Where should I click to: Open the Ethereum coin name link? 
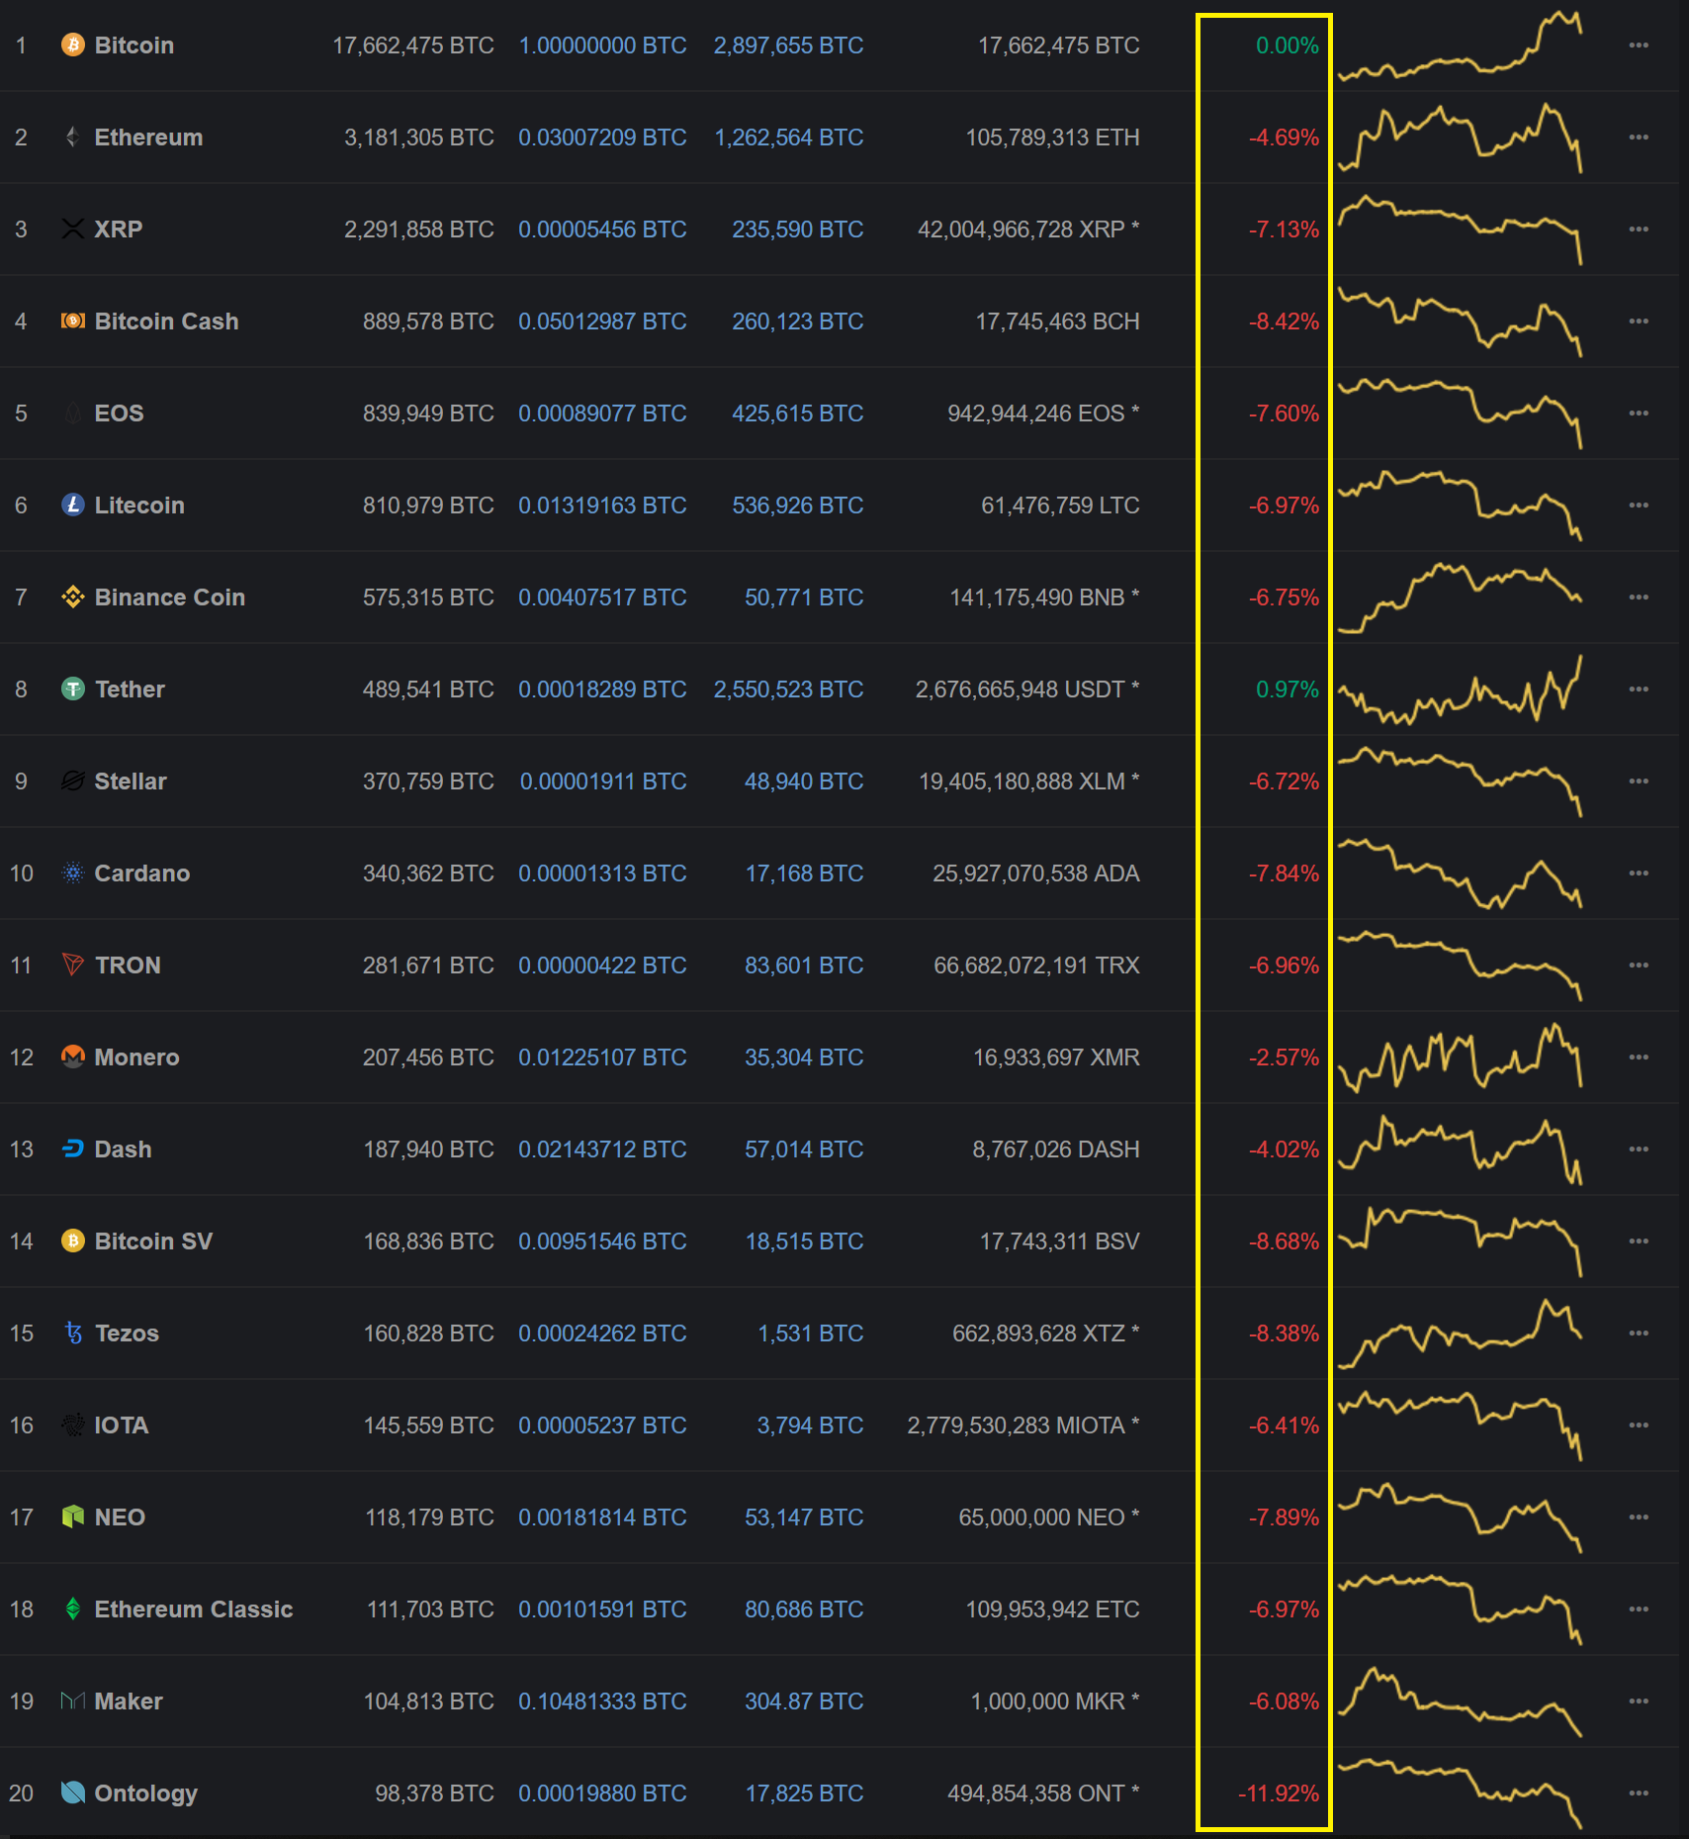pyautogui.click(x=148, y=138)
